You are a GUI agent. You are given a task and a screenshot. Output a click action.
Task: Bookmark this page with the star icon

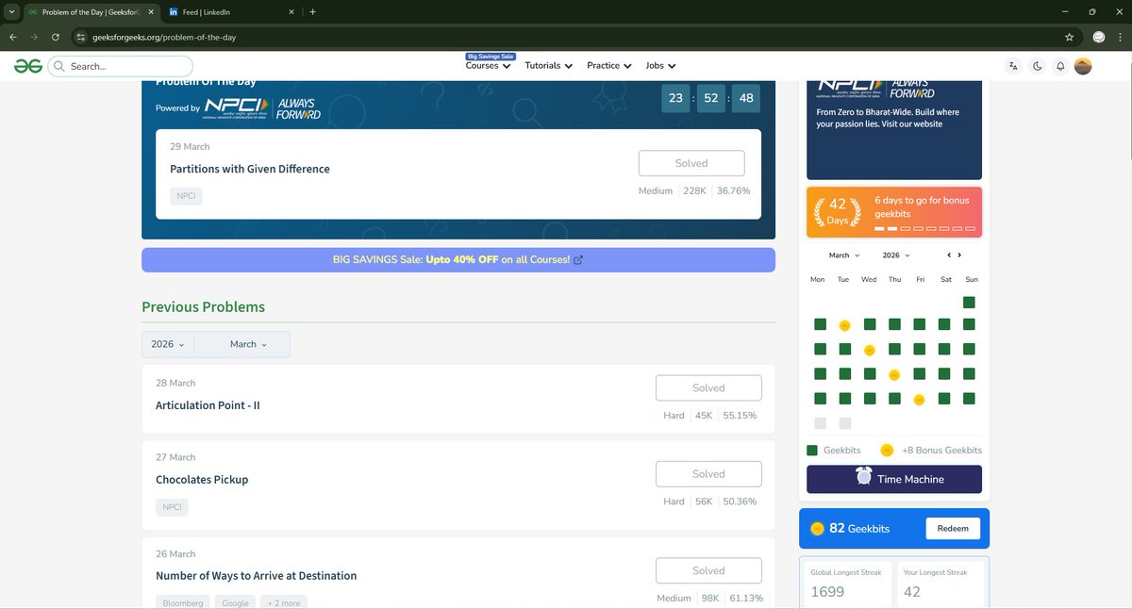pos(1069,37)
